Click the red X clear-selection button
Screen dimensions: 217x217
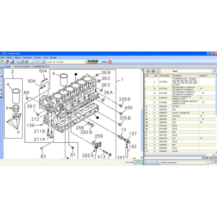[153, 71]
